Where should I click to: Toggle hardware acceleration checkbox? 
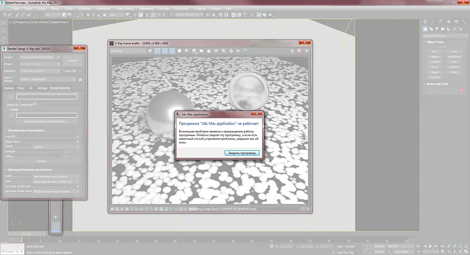(x=78, y=186)
